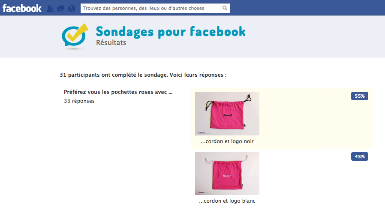Image resolution: width=385 pixels, height=213 pixels.
Task: Click the Facebook search input field
Action: [150, 8]
